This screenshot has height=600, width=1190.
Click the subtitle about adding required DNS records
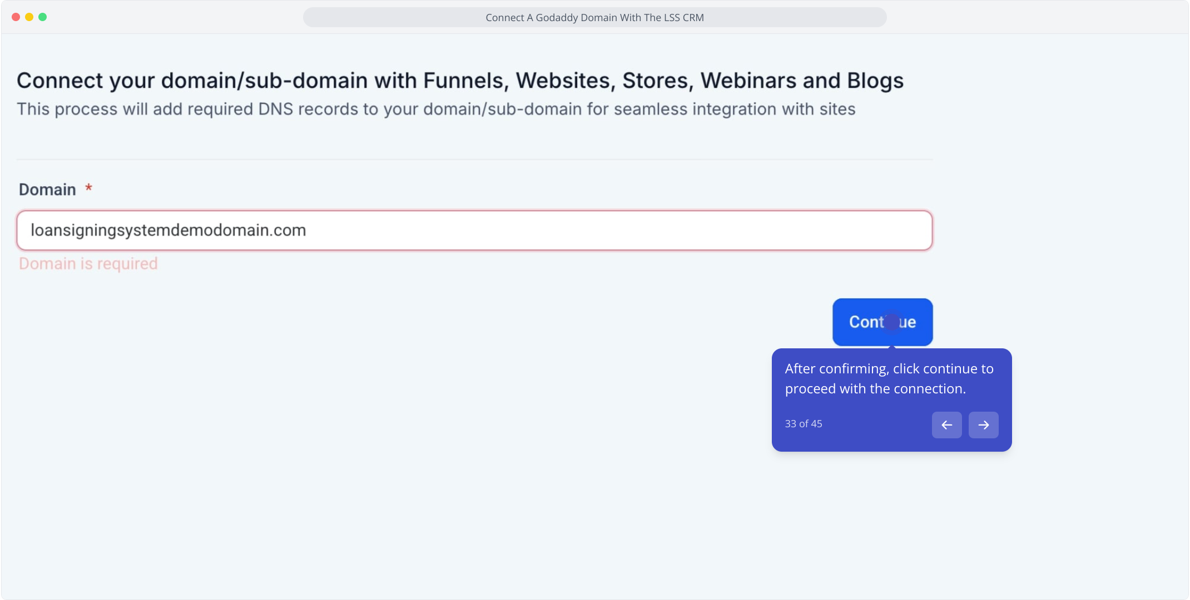436,109
